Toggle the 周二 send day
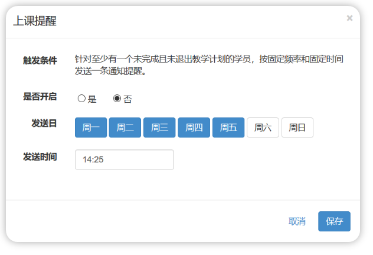The width and height of the screenshot is (373, 255). pos(125,127)
